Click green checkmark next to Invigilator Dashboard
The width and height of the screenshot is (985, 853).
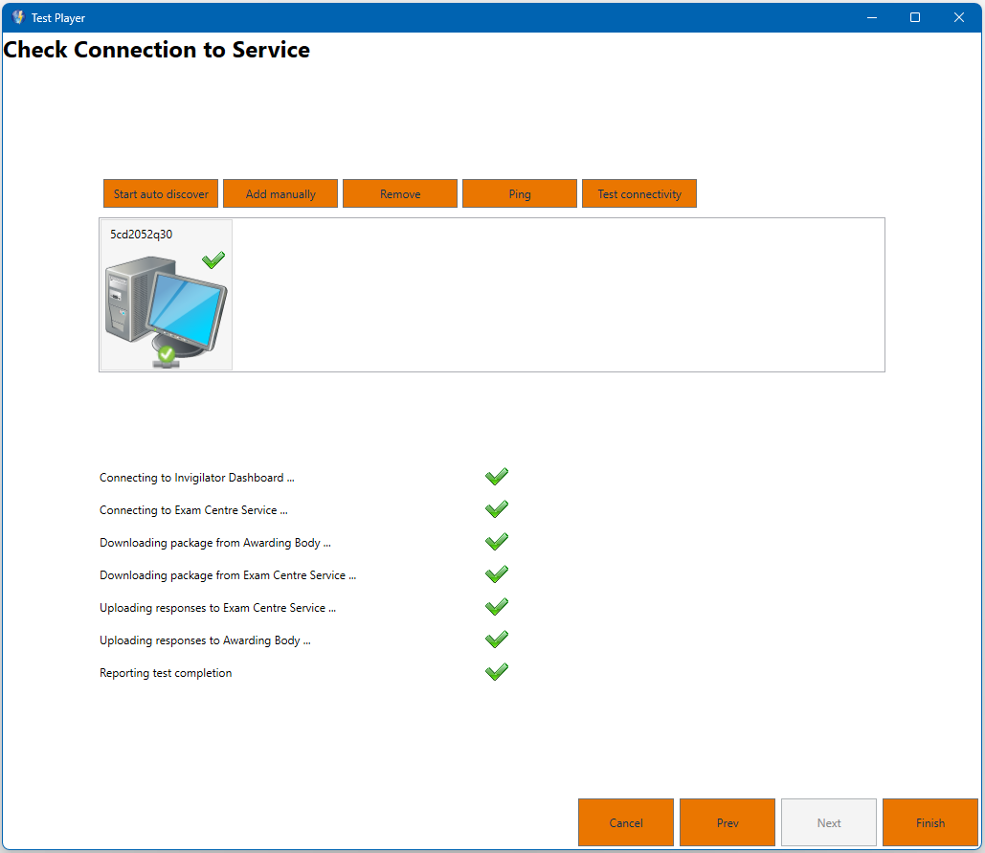[x=496, y=477]
